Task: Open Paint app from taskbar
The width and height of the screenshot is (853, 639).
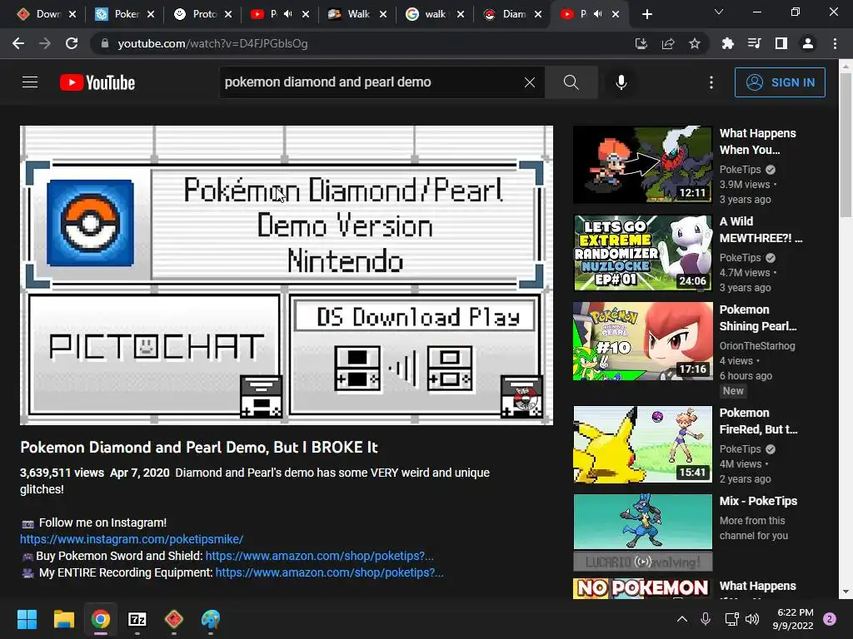Action: pos(211,619)
